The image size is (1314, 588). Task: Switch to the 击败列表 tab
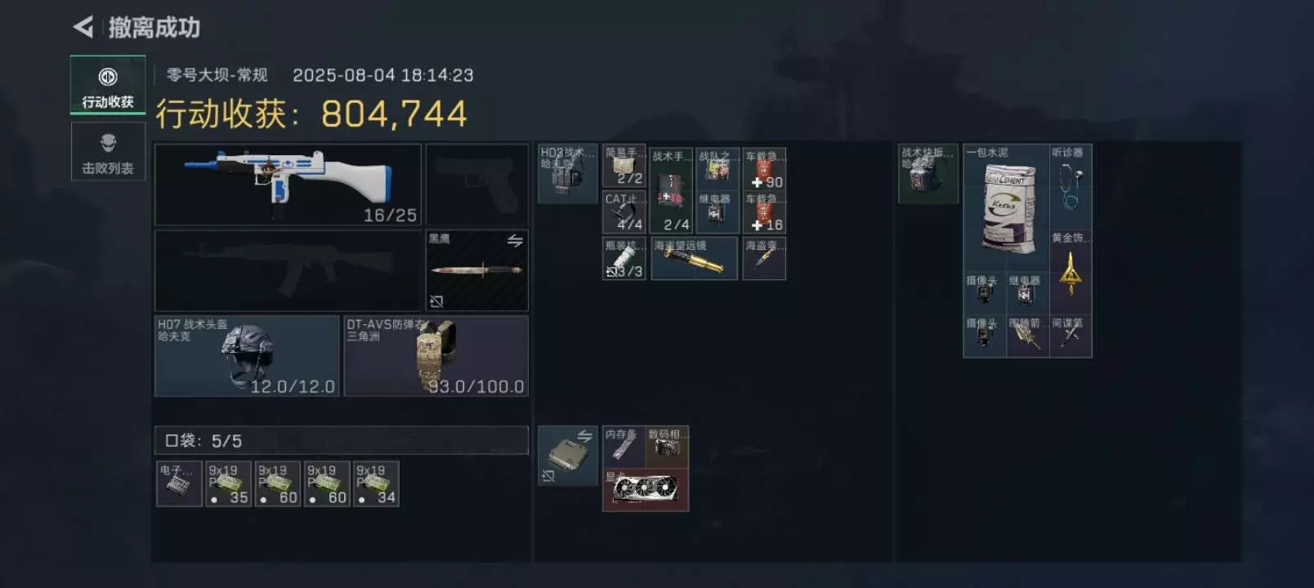[x=108, y=152]
